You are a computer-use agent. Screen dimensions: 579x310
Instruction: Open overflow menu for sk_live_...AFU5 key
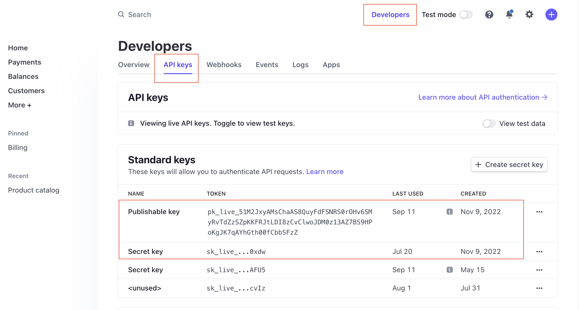tap(539, 270)
